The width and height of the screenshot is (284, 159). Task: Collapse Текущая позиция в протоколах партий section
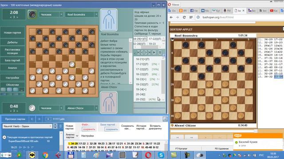tap(4, 137)
